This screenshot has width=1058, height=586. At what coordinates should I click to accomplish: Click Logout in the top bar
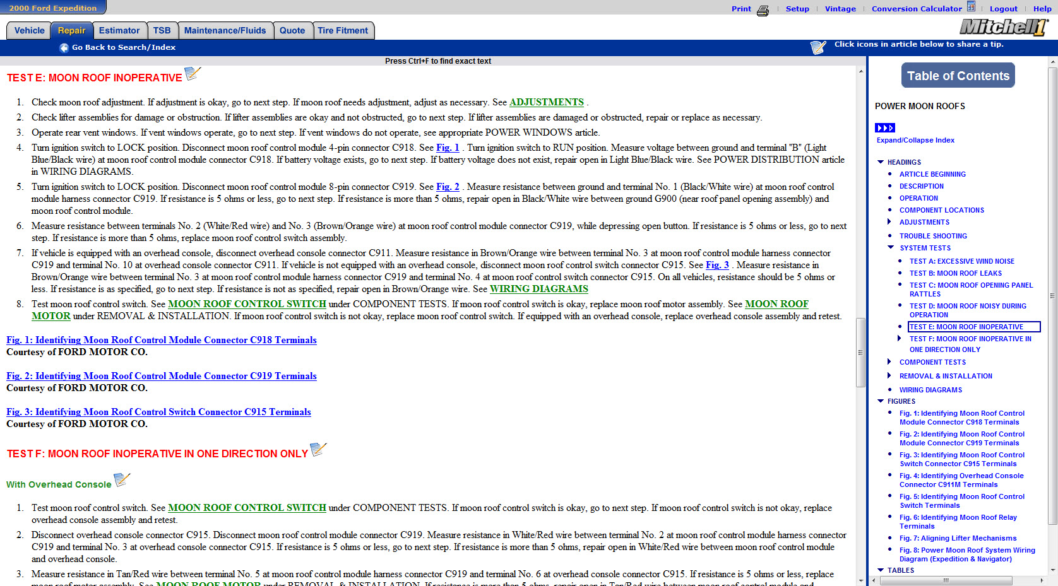click(x=1003, y=9)
